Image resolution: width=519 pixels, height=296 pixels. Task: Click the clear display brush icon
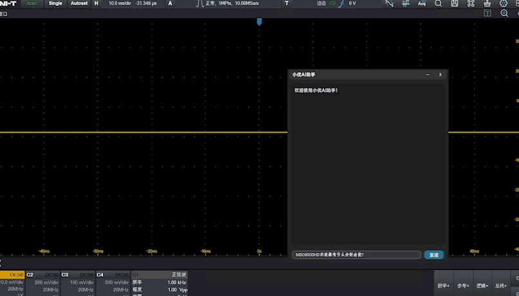(x=487, y=3)
